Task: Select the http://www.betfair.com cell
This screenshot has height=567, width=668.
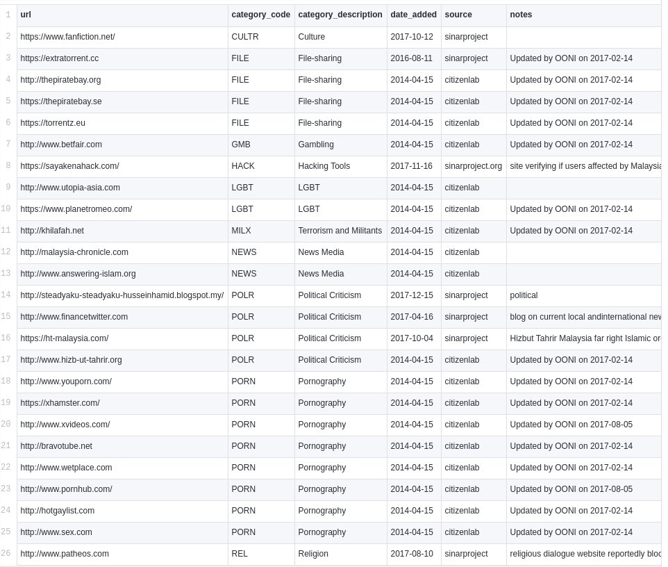Action: (122, 145)
